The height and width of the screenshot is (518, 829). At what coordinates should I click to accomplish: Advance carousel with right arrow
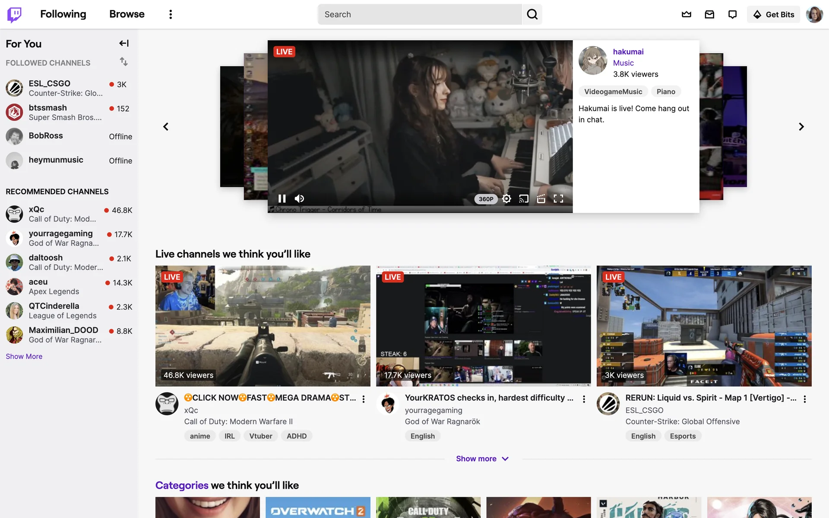[801, 126]
